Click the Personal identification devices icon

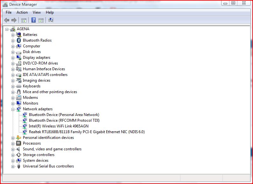point(19,138)
